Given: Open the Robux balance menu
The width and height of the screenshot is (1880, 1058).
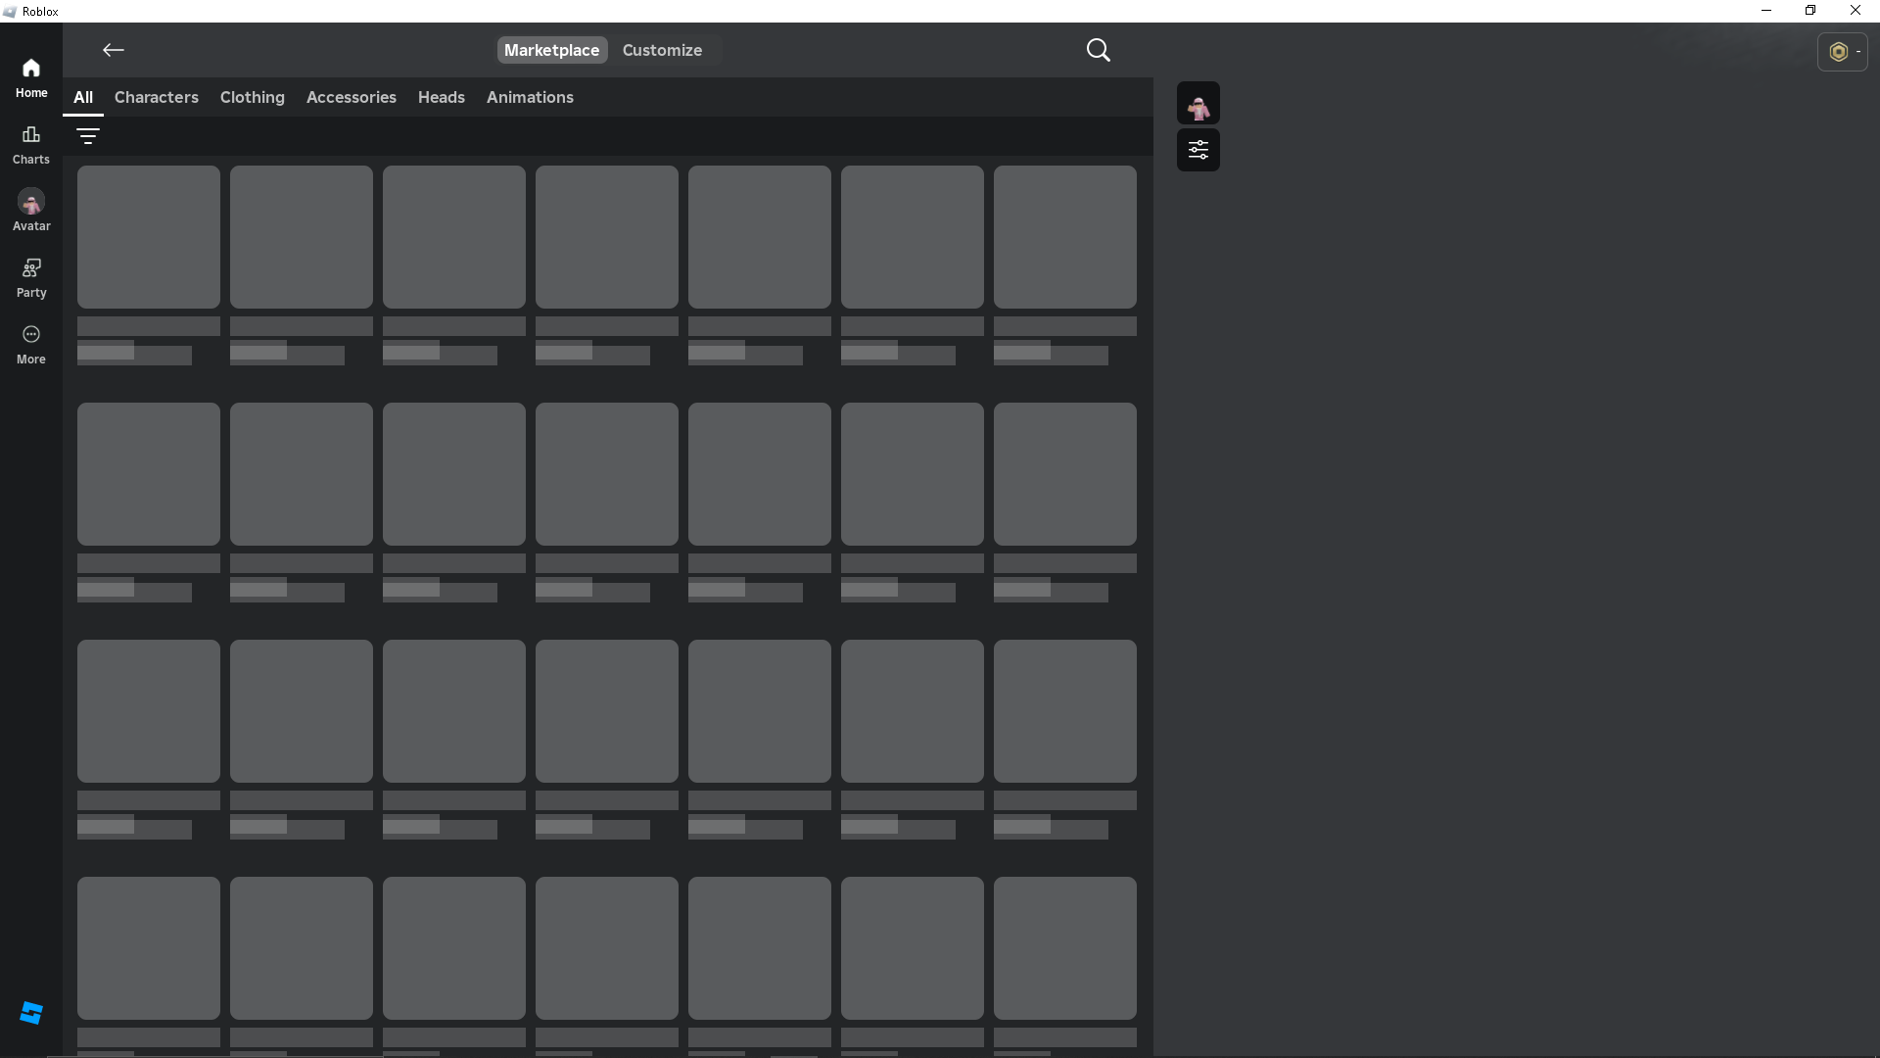Looking at the screenshot, I should click(1843, 52).
